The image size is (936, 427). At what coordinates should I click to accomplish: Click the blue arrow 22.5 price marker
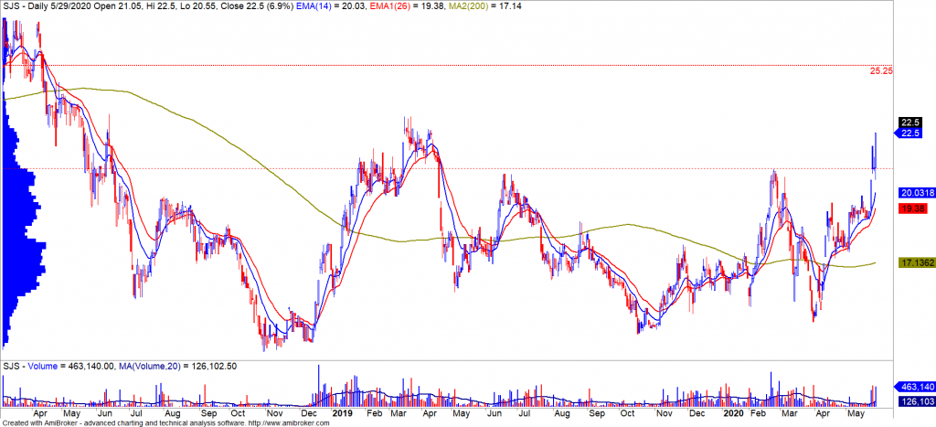point(909,133)
